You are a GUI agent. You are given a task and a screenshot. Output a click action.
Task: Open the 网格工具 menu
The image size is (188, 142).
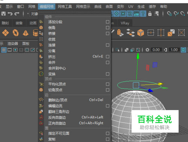click(x=65, y=6)
